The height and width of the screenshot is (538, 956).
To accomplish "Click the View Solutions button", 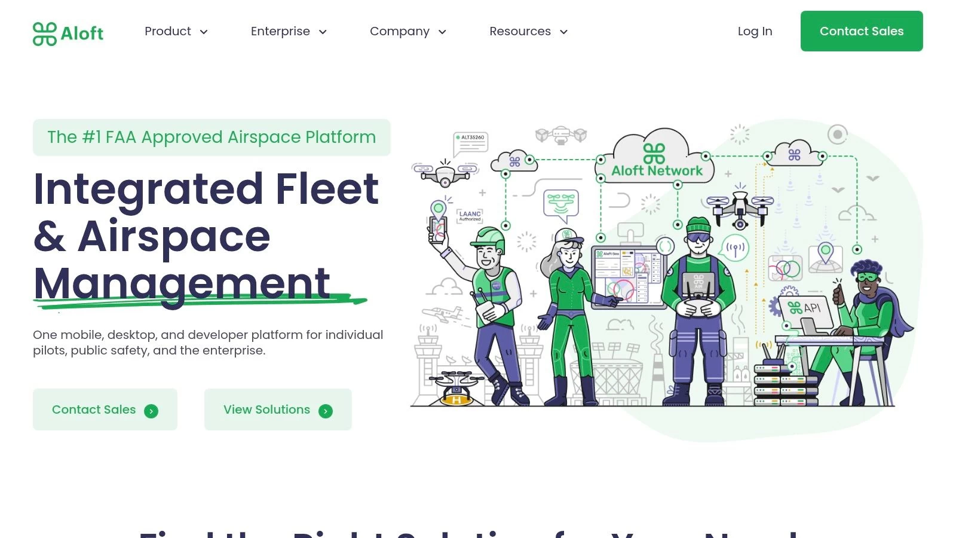I will 267,409.
